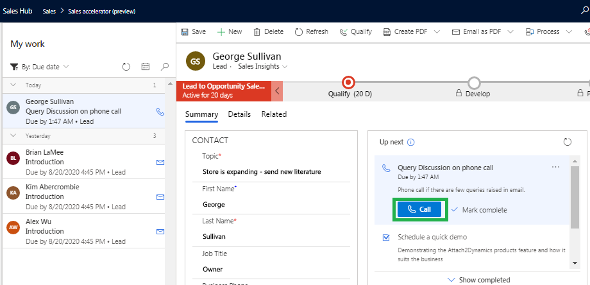Click the large GS avatar in record header

pyautogui.click(x=196, y=62)
